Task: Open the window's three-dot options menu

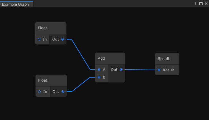Action: click(x=195, y=4)
